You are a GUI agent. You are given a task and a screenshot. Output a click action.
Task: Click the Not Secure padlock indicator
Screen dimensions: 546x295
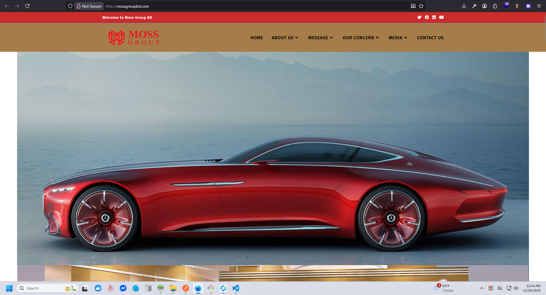[x=89, y=6]
